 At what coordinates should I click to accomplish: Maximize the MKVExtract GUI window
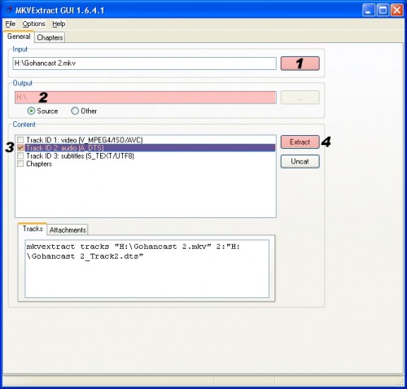383,11
